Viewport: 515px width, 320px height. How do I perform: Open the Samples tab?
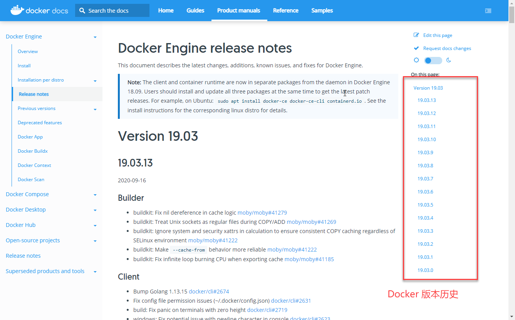(322, 10)
